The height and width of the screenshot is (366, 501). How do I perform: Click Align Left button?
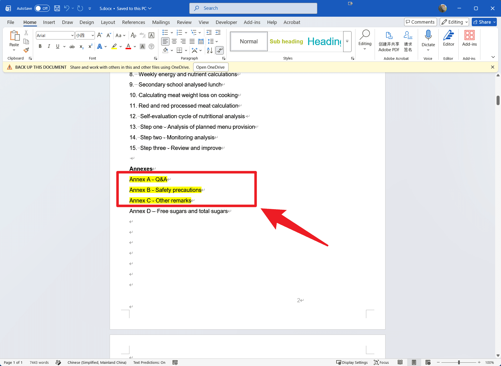(x=165, y=41)
